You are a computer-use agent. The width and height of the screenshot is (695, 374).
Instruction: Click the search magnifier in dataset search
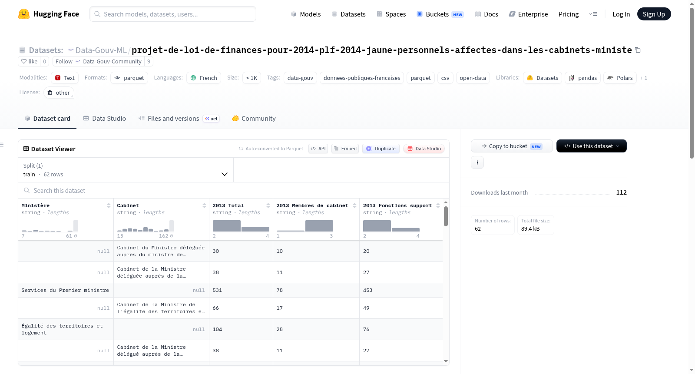point(27,190)
